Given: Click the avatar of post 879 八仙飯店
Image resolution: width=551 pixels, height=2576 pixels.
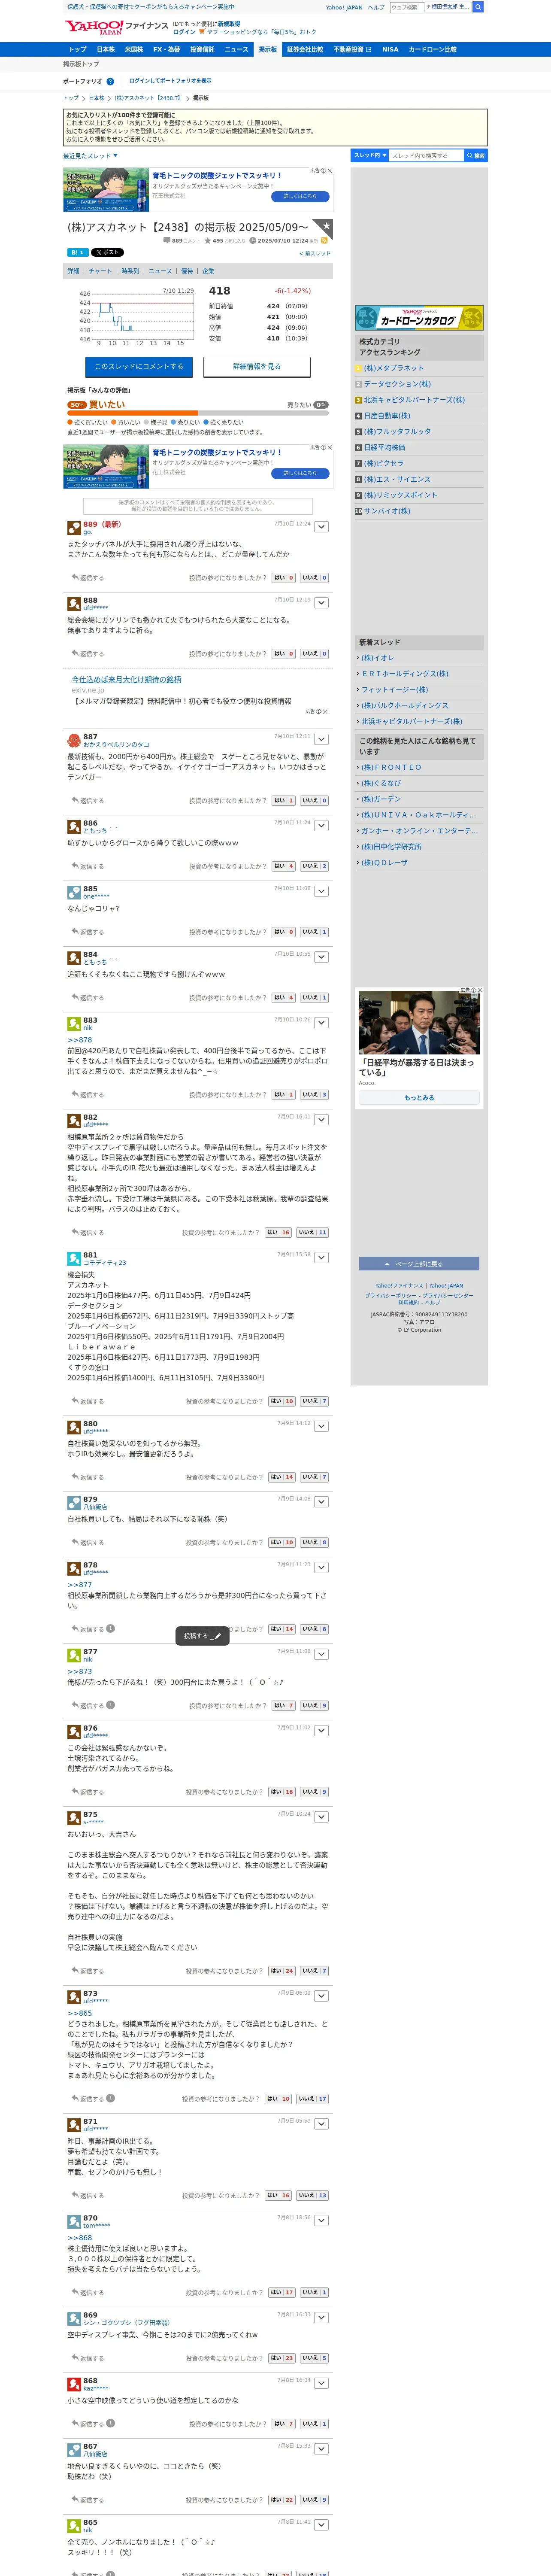Looking at the screenshot, I should point(74,1503).
